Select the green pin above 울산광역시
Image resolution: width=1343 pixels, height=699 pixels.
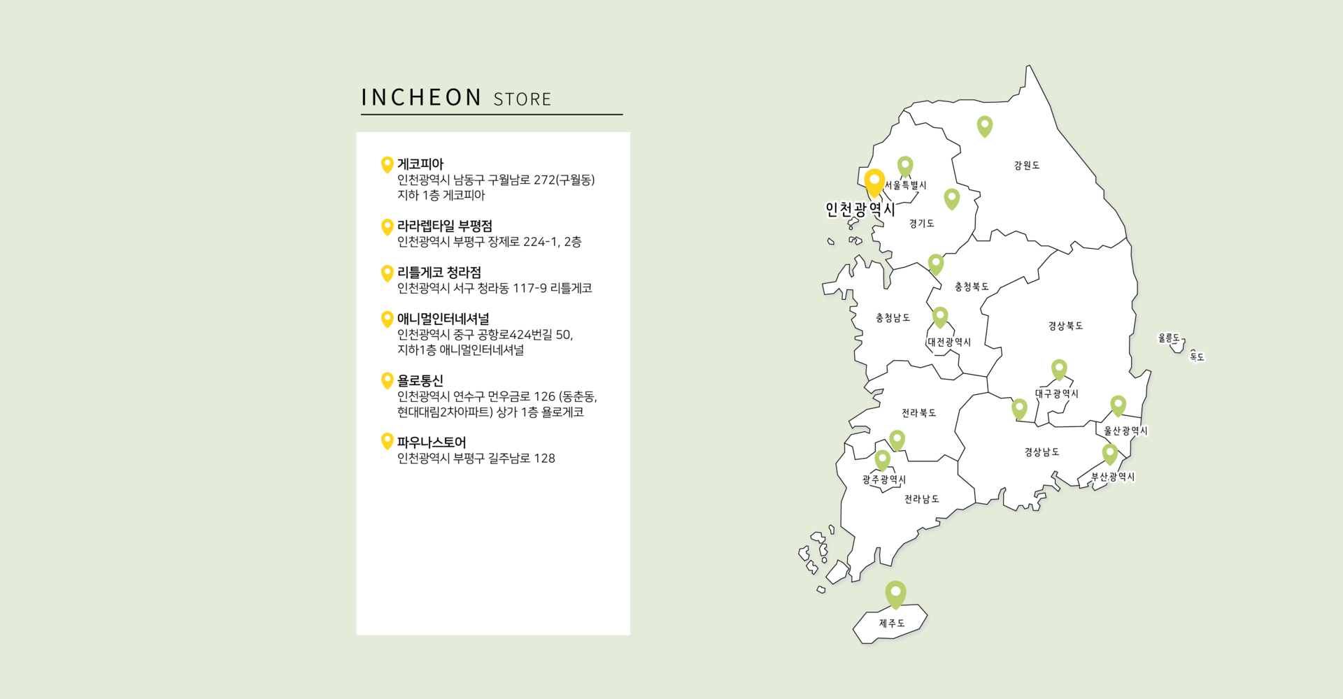point(1118,406)
